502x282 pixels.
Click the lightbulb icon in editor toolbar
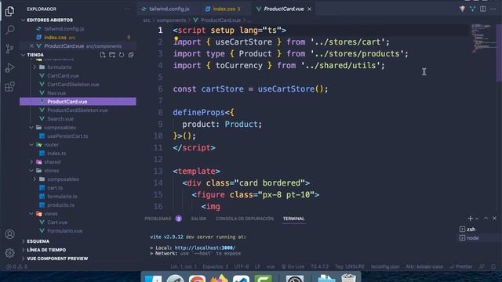click(x=462, y=9)
